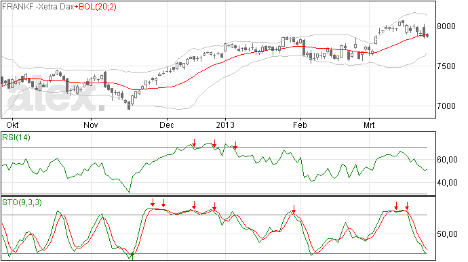Click the Mrt month label on time axis

(369, 125)
